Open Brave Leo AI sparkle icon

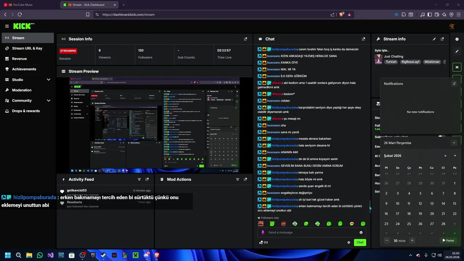click(x=444, y=14)
